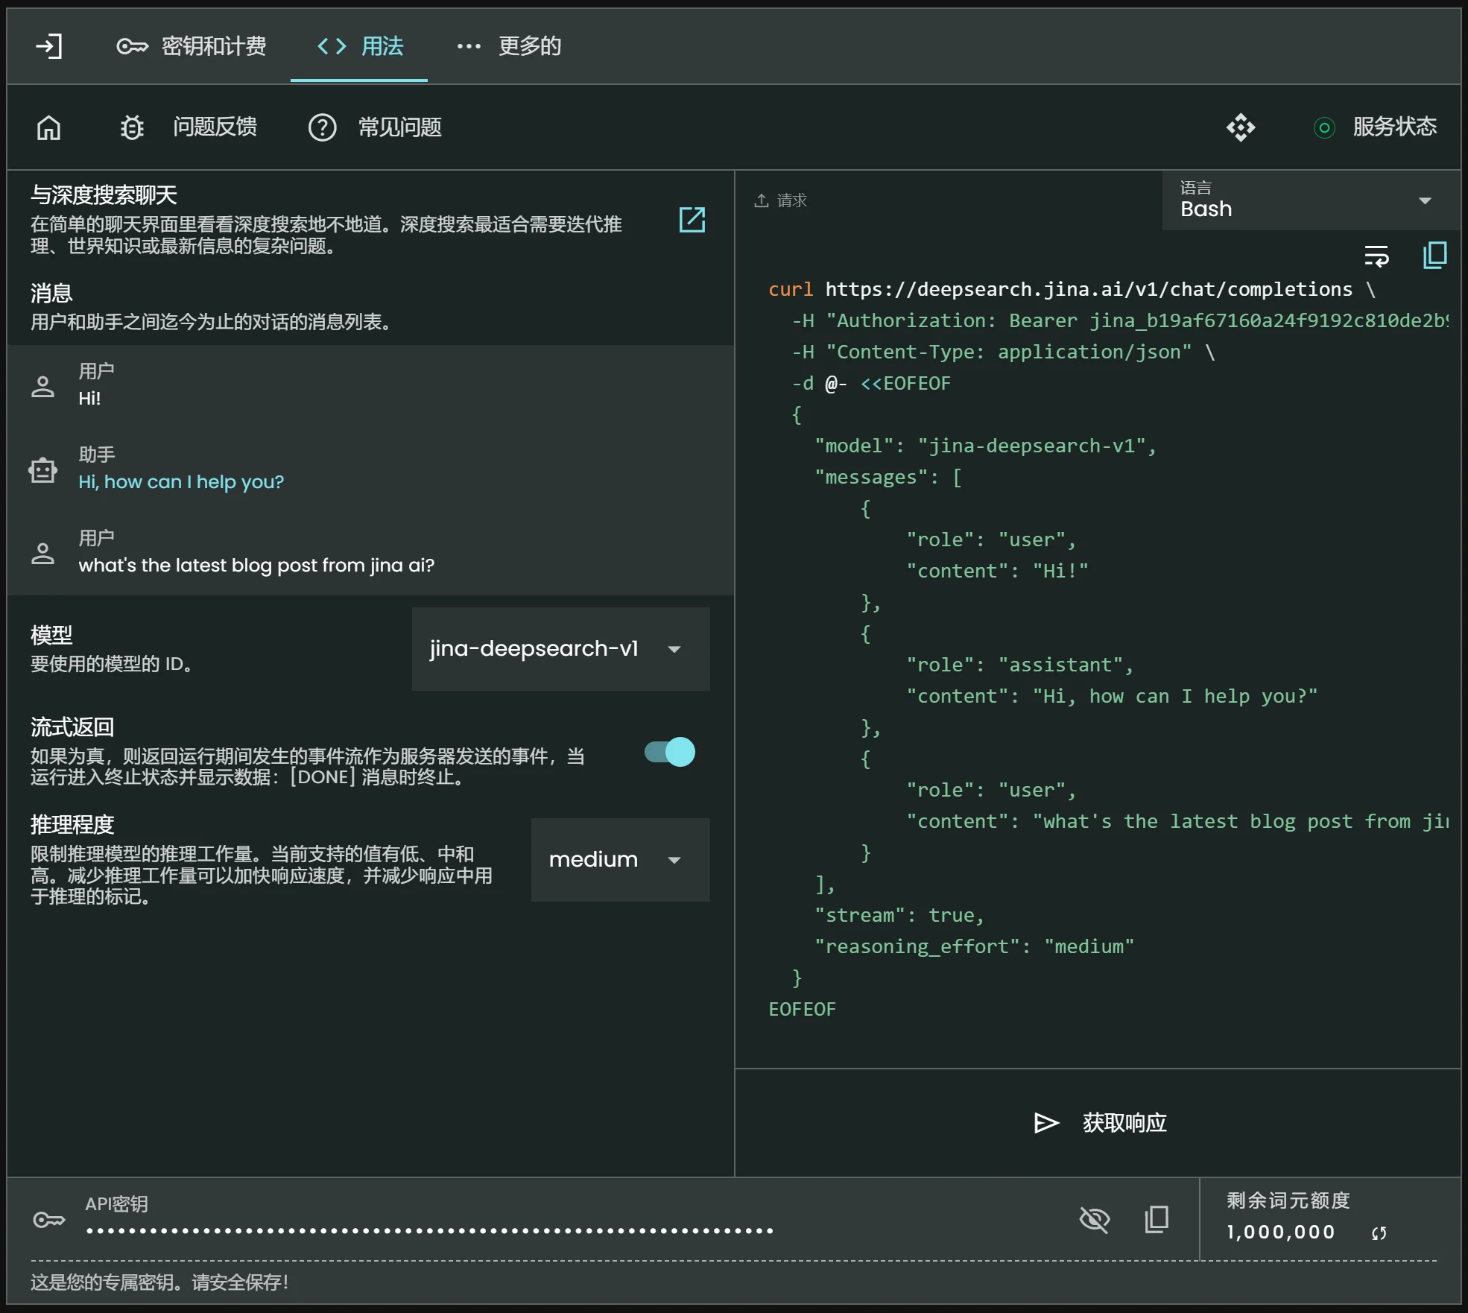Copy the curl request code
The height and width of the screenshot is (1313, 1468).
point(1435,256)
